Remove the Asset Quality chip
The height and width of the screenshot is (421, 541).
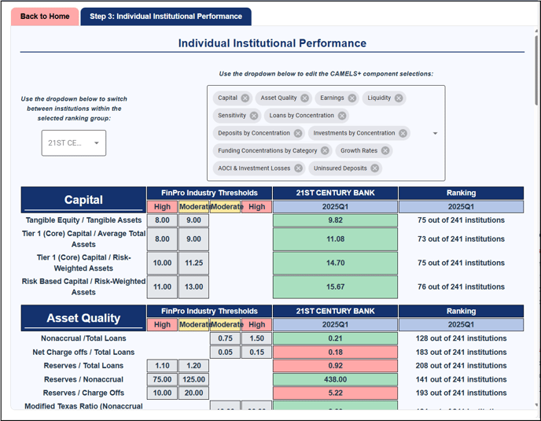[304, 98]
